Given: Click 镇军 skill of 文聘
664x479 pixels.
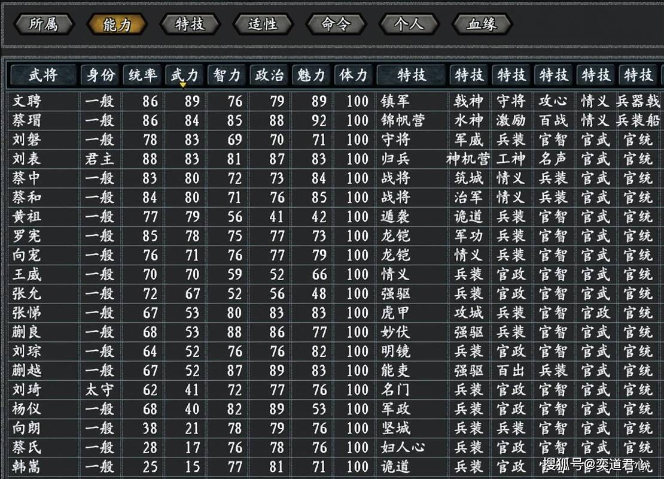Looking at the screenshot, I should [395, 101].
